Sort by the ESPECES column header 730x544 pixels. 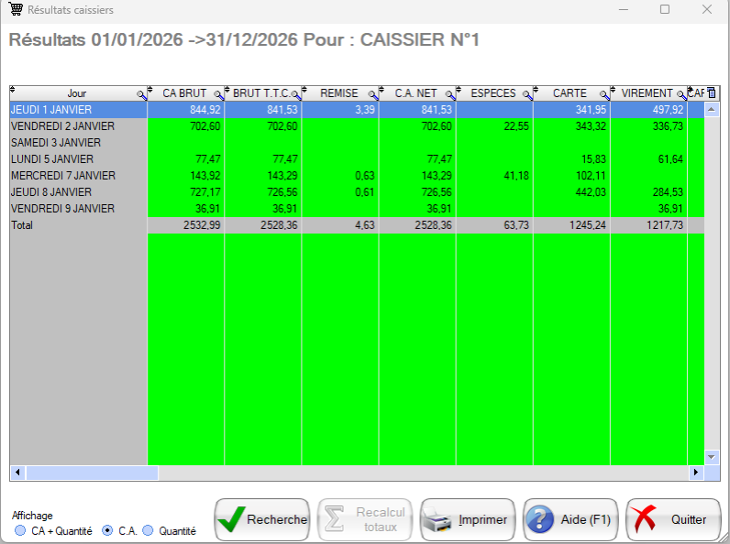pos(493,93)
